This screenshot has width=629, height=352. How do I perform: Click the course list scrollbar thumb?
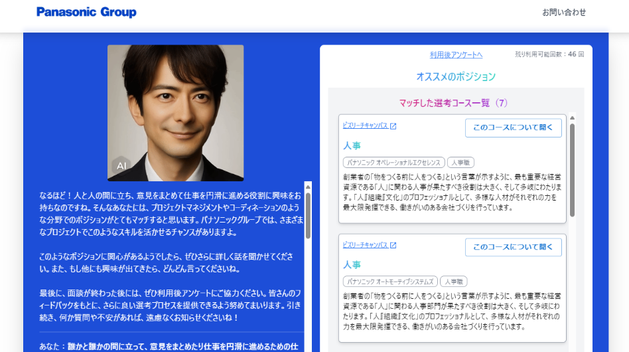click(x=572, y=169)
